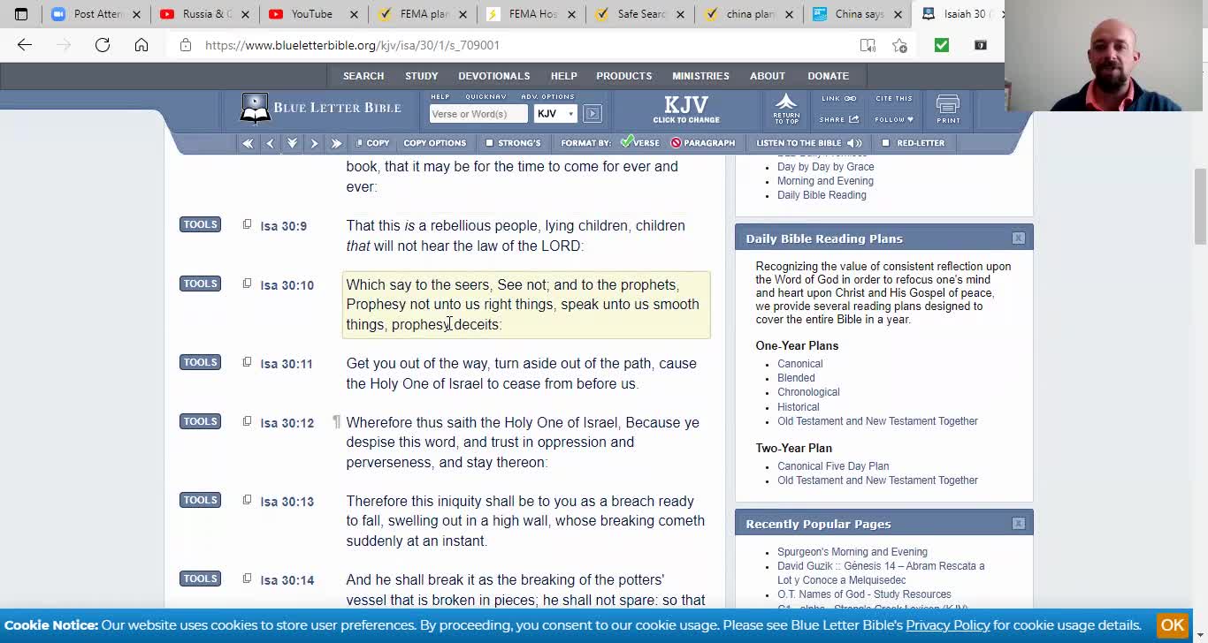
Task: Open PRODUCTS menu
Action: (624, 76)
